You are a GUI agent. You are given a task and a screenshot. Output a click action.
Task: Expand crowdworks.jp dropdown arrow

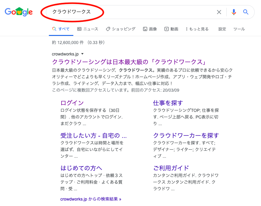tap(82, 54)
